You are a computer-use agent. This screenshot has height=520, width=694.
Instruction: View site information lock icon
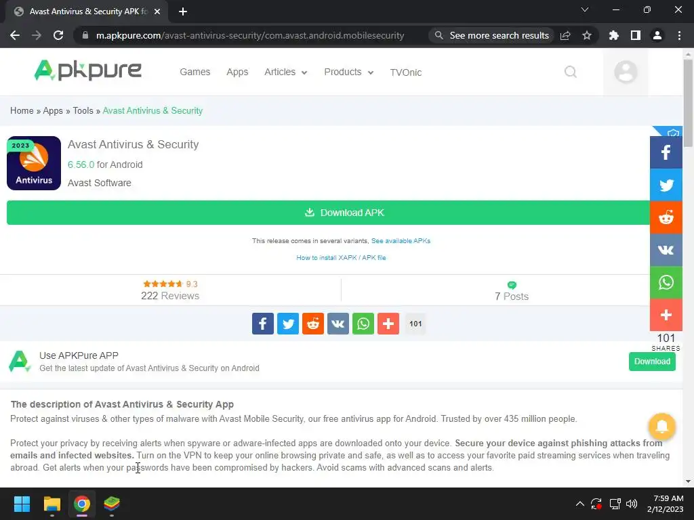point(85,35)
